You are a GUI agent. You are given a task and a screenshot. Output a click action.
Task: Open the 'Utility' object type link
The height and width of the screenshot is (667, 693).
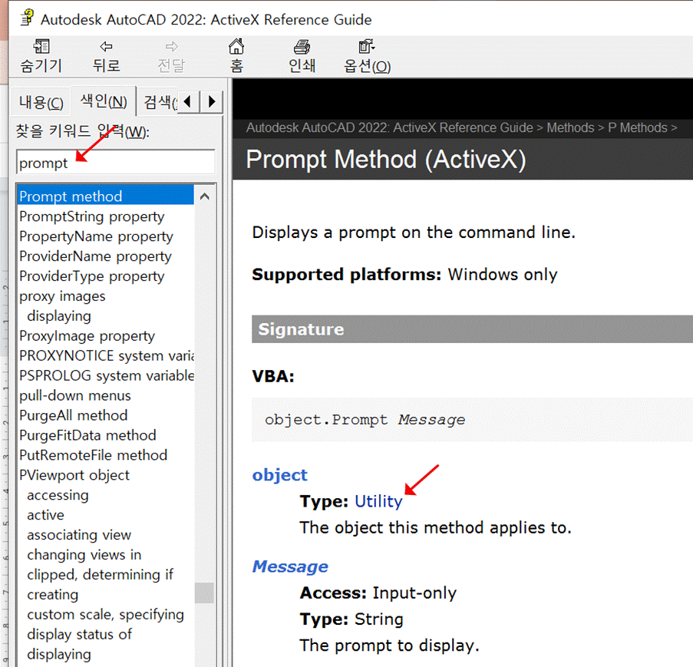point(378,501)
